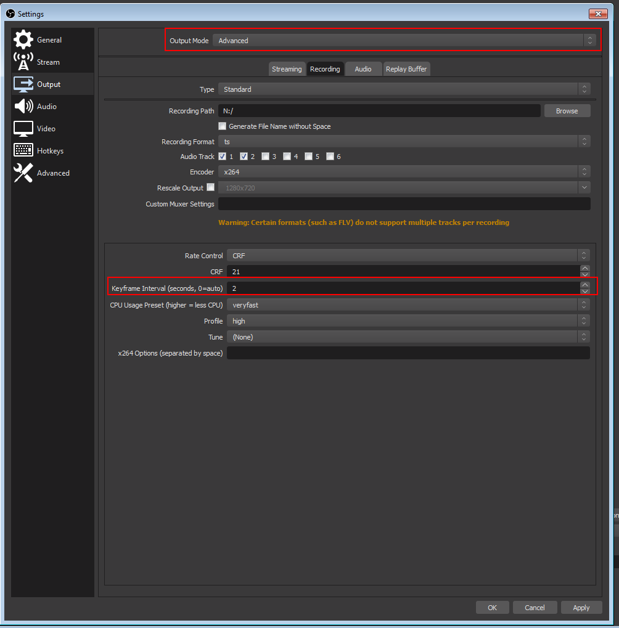Select Advanced in the sidebar
Viewport: 619px width, 628px height.
(53, 173)
